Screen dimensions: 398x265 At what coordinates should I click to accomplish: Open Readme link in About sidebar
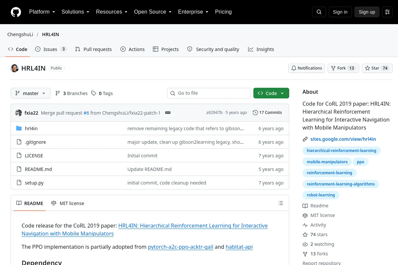(315, 206)
